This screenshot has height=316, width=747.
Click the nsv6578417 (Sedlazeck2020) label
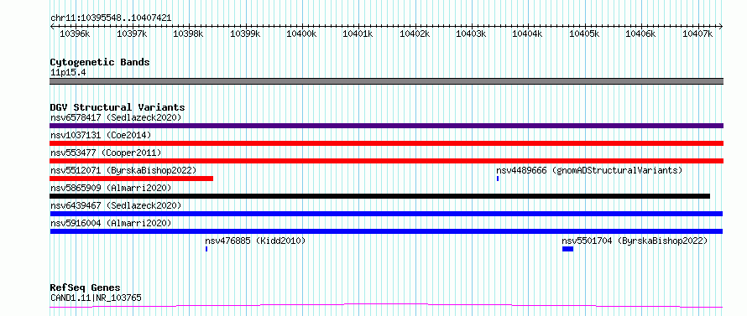pyautogui.click(x=116, y=117)
